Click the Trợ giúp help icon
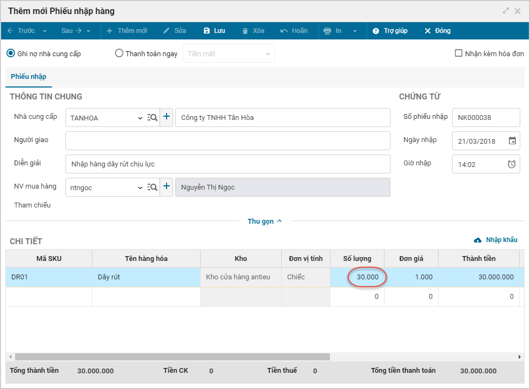 (x=376, y=31)
